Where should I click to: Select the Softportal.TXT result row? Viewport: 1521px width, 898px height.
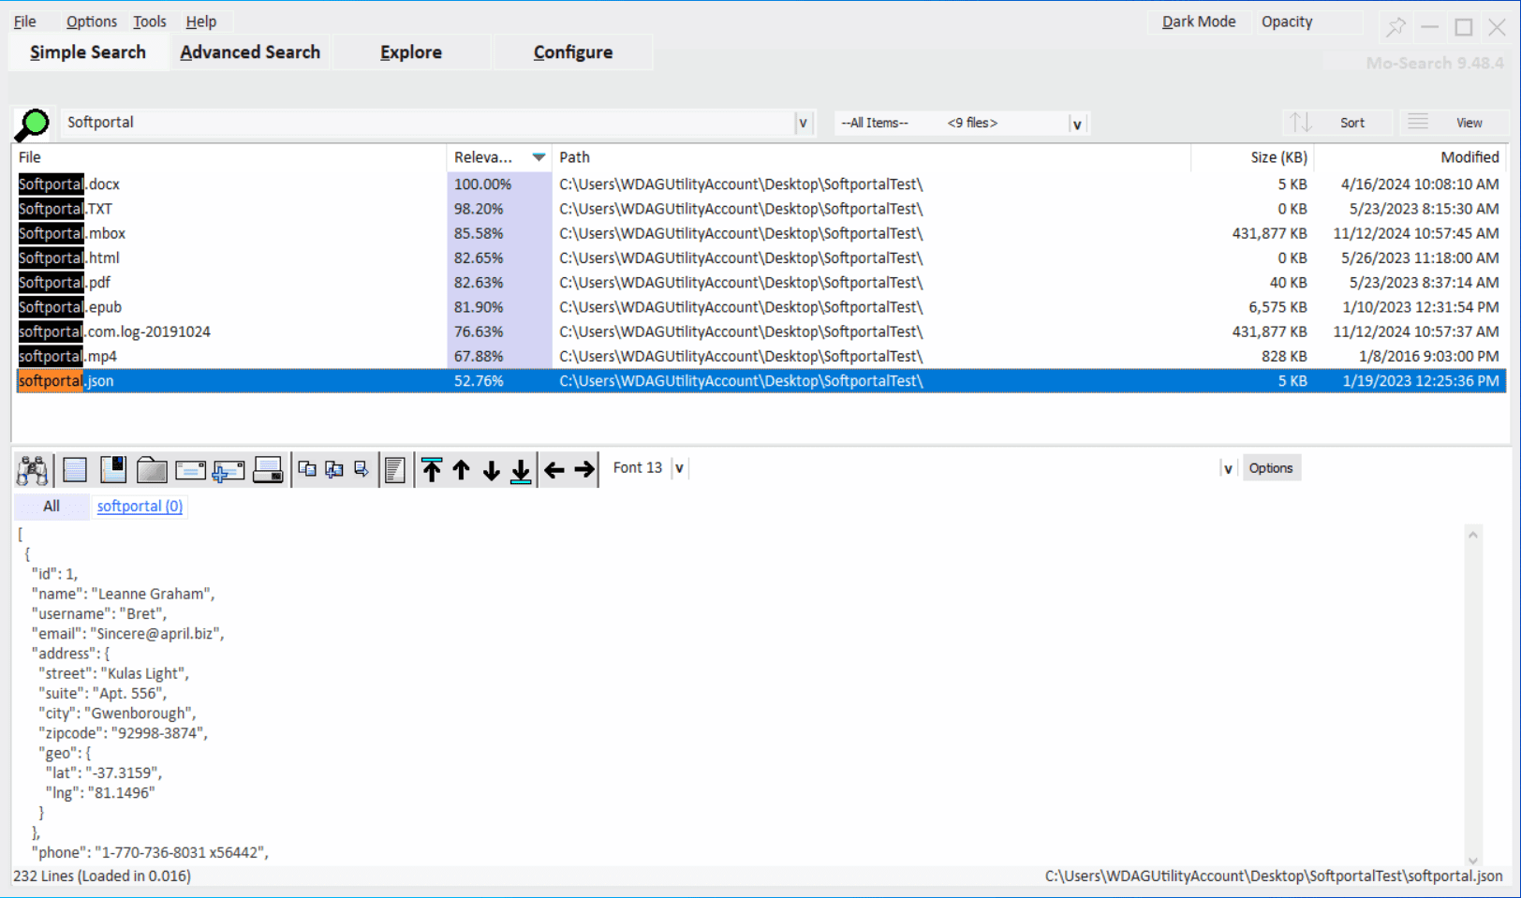click(761, 209)
